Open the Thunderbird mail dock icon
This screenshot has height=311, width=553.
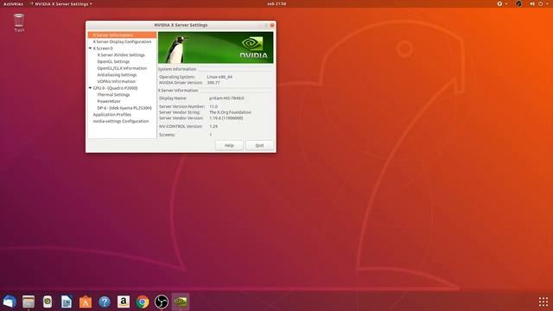(10, 301)
